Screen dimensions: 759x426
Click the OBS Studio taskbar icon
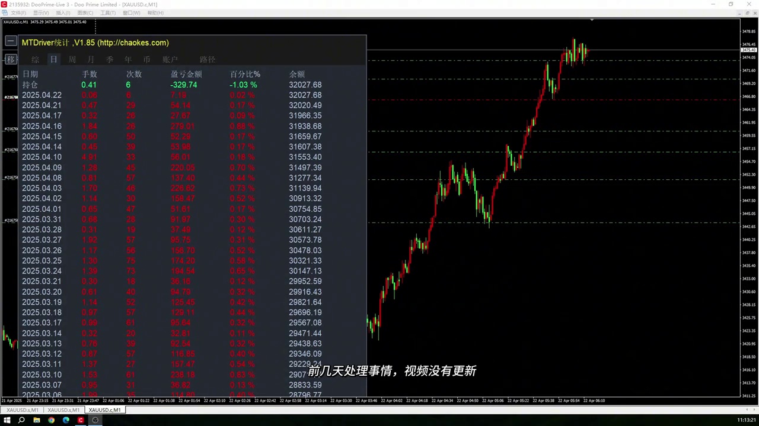click(95, 420)
